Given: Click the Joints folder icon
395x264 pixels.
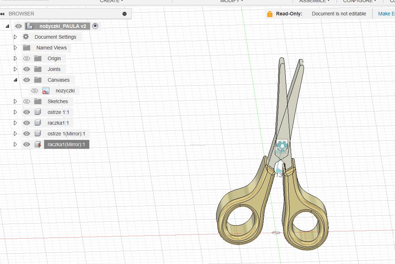Looking at the screenshot, I should click(38, 69).
